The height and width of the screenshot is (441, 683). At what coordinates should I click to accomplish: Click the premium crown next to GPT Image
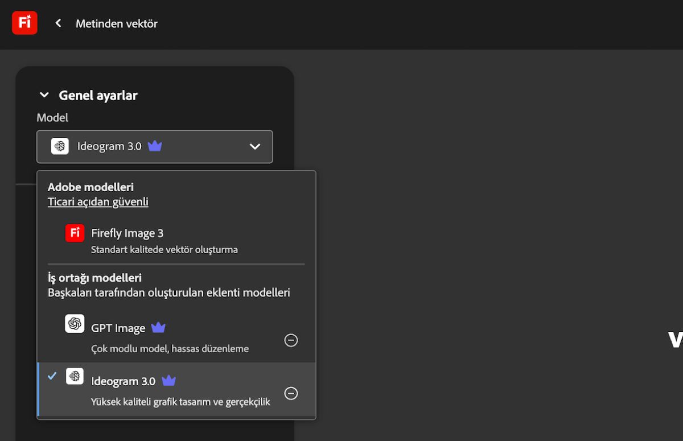pyautogui.click(x=158, y=328)
